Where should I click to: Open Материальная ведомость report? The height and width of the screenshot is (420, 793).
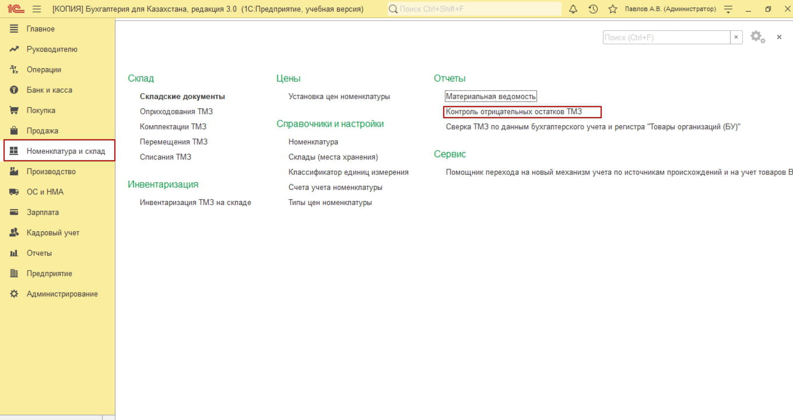click(x=490, y=97)
